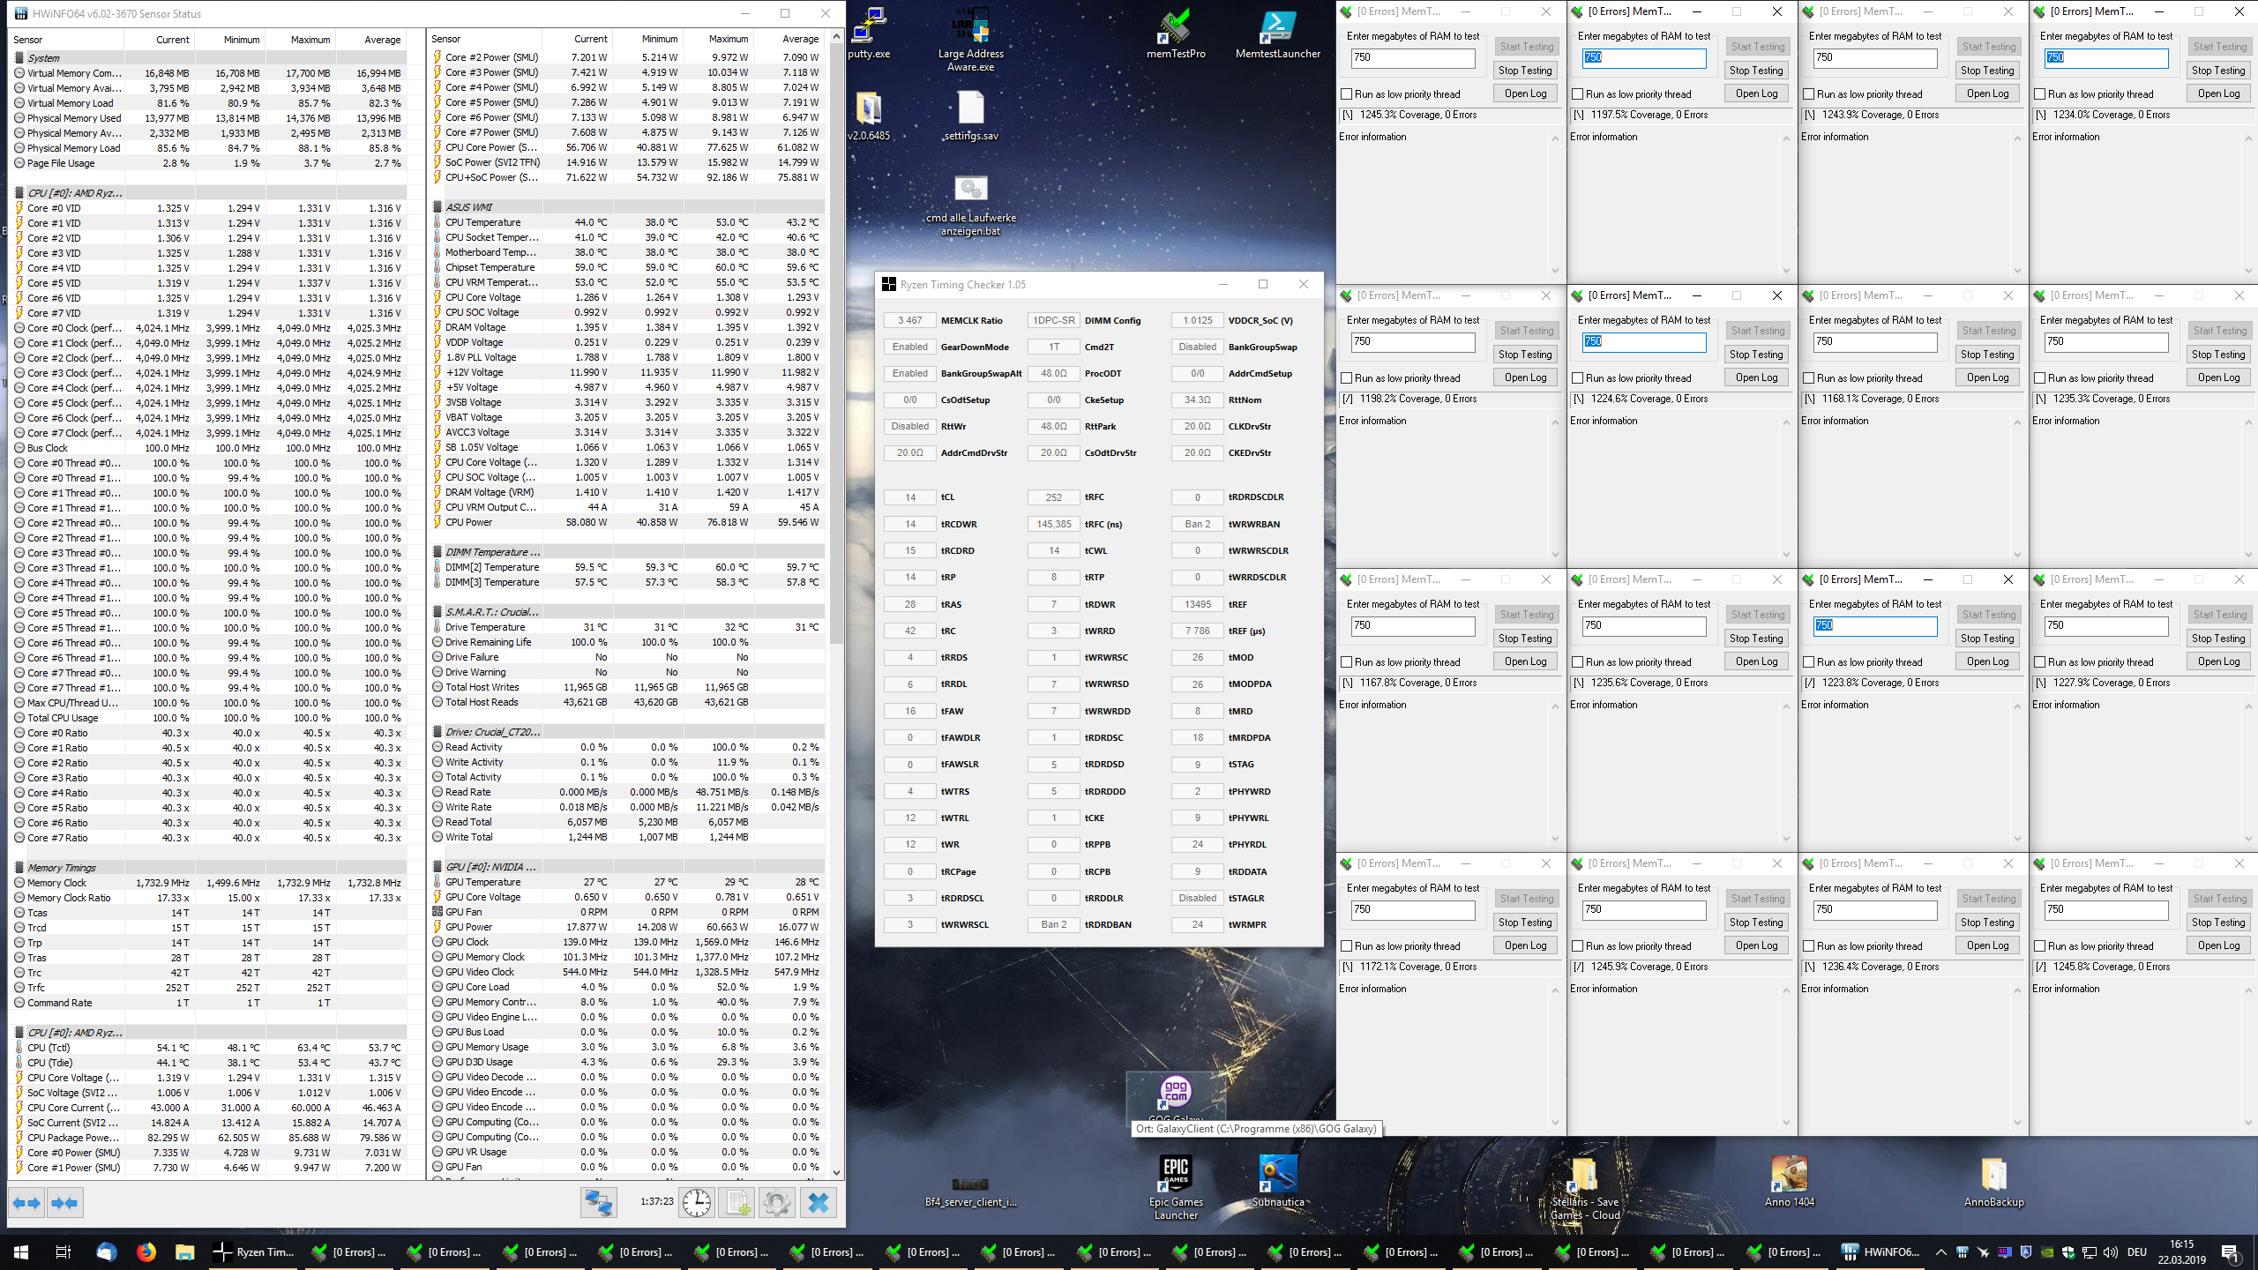Click HWiNFO expand columns arrows icon
The height and width of the screenshot is (1270, 2258).
coord(26,1203)
